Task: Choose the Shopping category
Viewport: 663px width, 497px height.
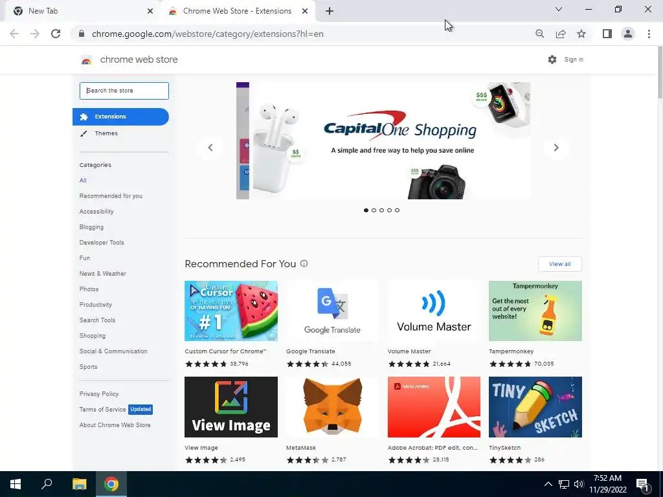Action: click(92, 336)
